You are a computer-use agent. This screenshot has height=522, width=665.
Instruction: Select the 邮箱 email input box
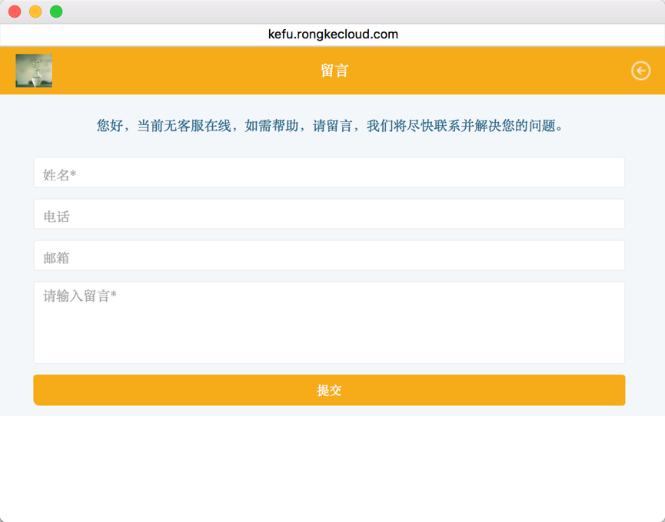click(x=329, y=256)
